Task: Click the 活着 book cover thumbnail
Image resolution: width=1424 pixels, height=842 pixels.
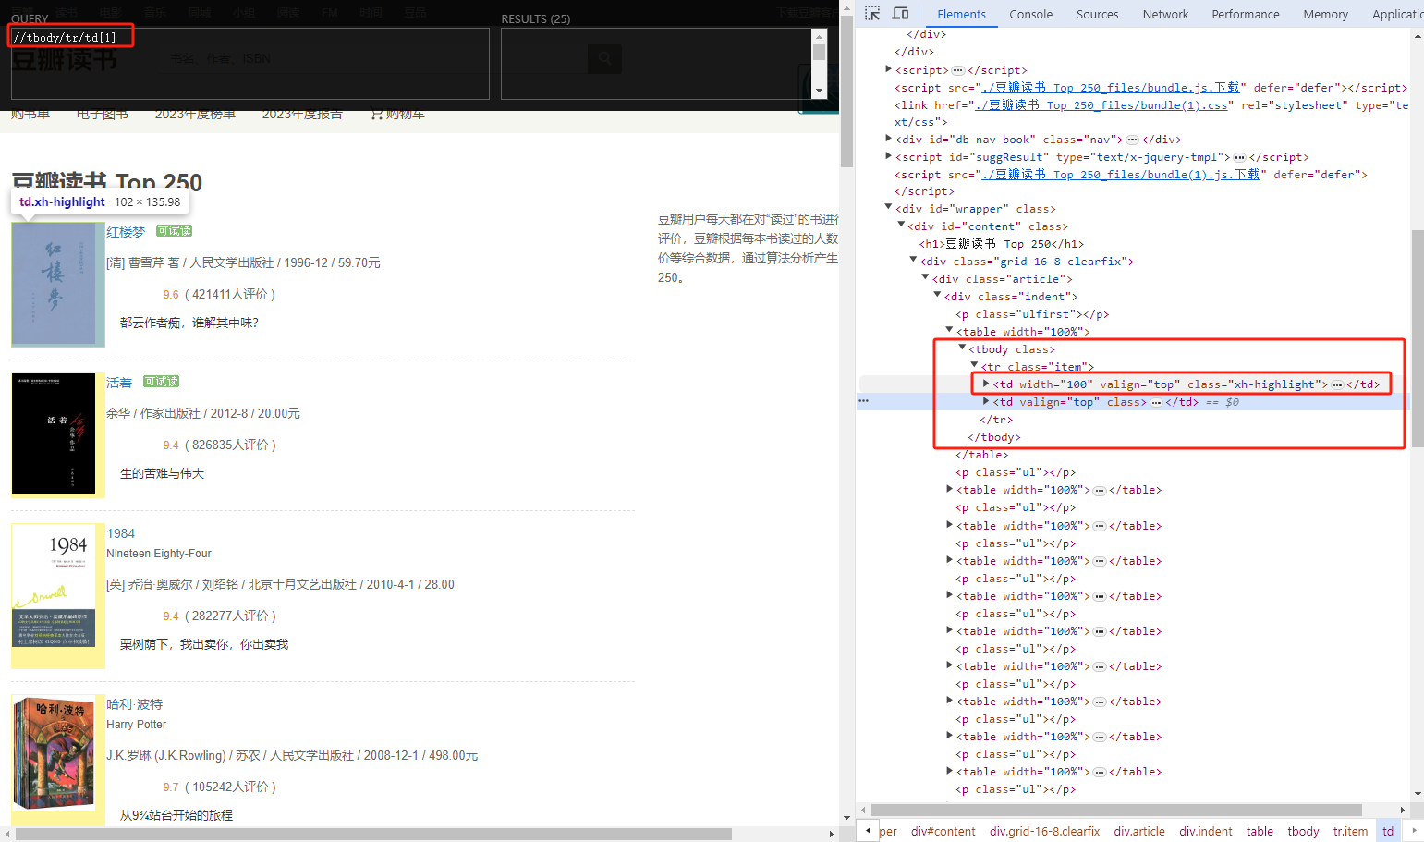Action: [54, 433]
